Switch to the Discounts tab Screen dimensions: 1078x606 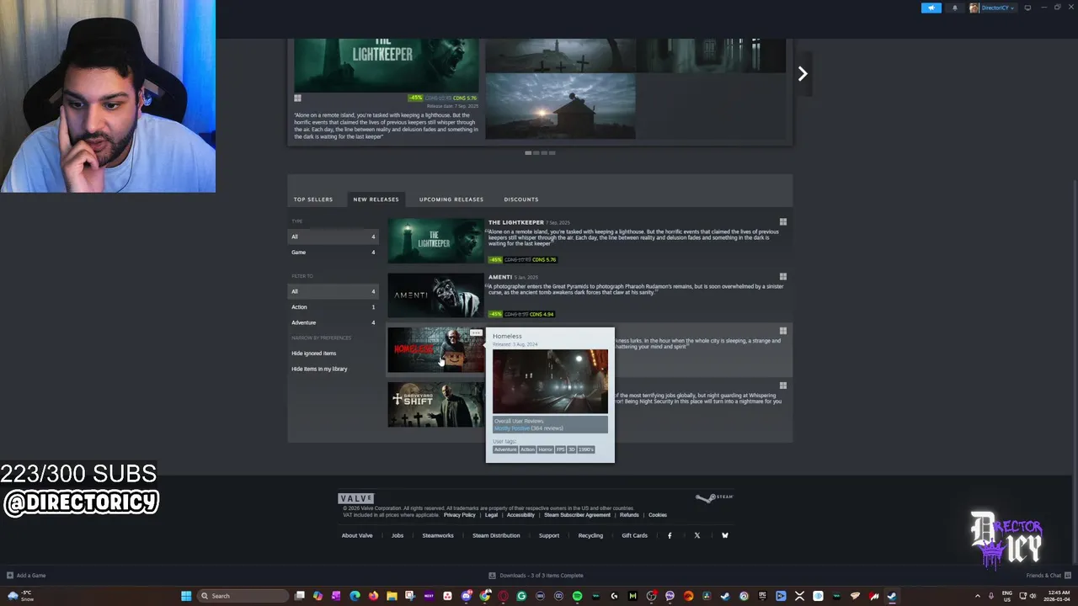pos(521,199)
